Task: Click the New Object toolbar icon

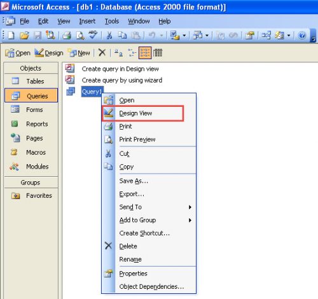Action: (279, 35)
